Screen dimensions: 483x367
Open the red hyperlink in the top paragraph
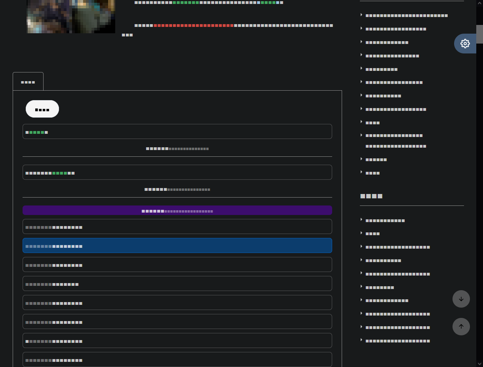coord(194,26)
